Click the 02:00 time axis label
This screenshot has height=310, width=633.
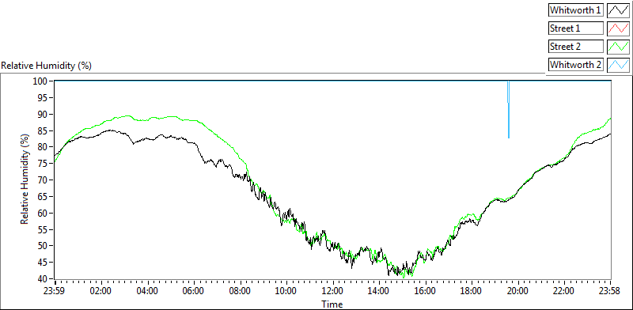click(101, 291)
